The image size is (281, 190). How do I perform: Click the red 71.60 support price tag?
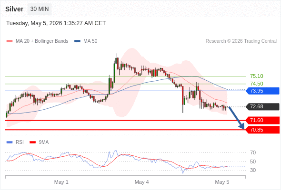click(262, 120)
